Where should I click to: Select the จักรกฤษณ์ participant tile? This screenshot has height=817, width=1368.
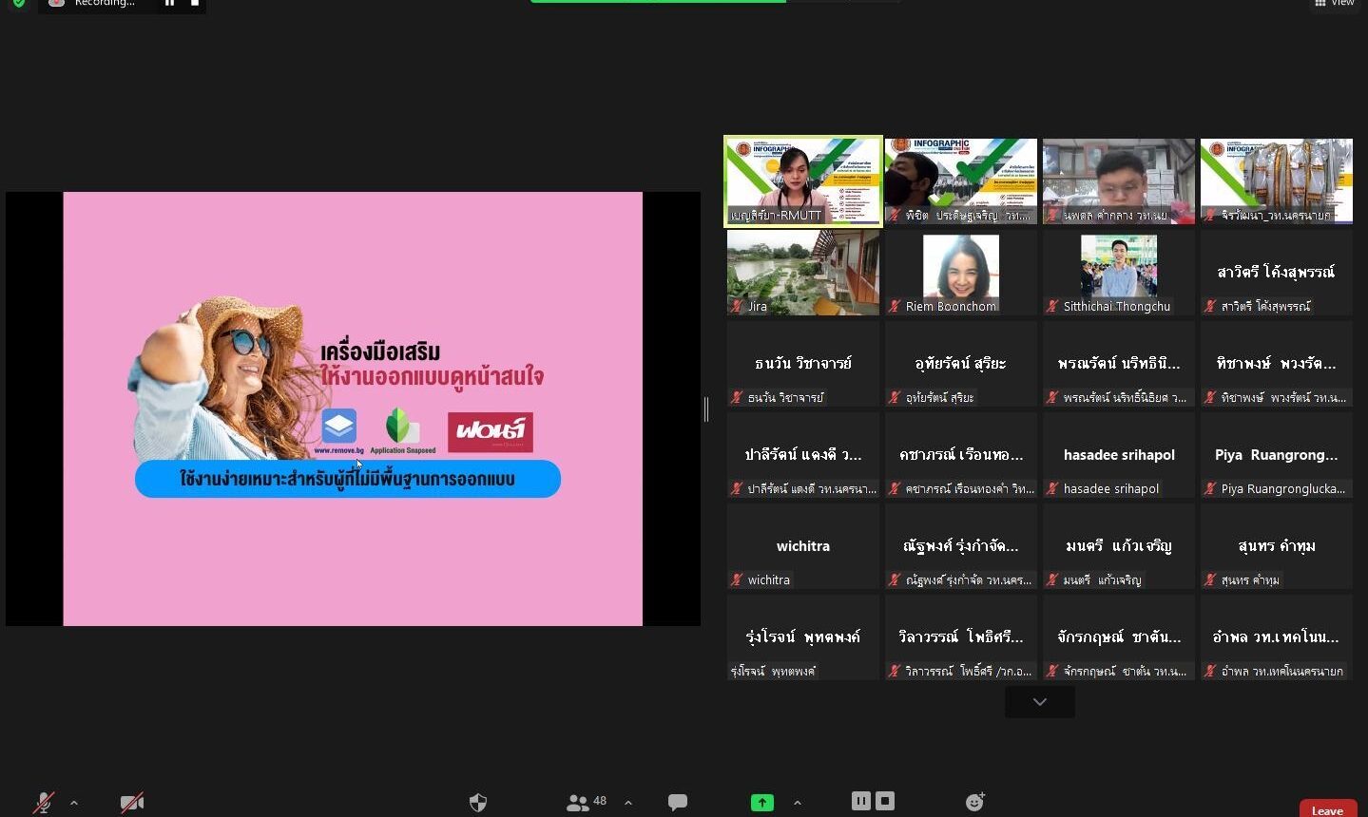(1119, 637)
